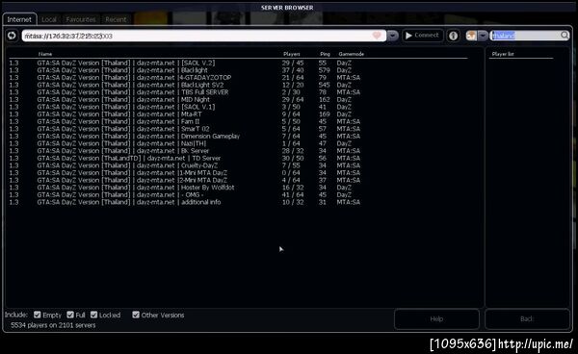Click the 5534 players on 2101 servers status text
Viewport: 578px width, 354px height.
53,325
